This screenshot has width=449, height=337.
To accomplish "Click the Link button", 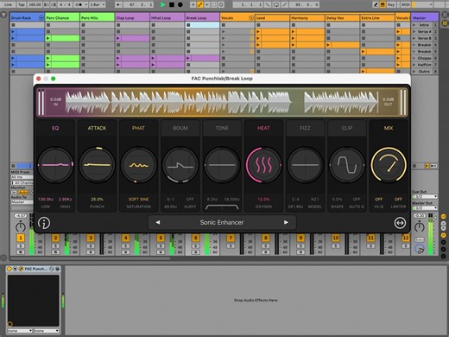I will pos(8,5).
